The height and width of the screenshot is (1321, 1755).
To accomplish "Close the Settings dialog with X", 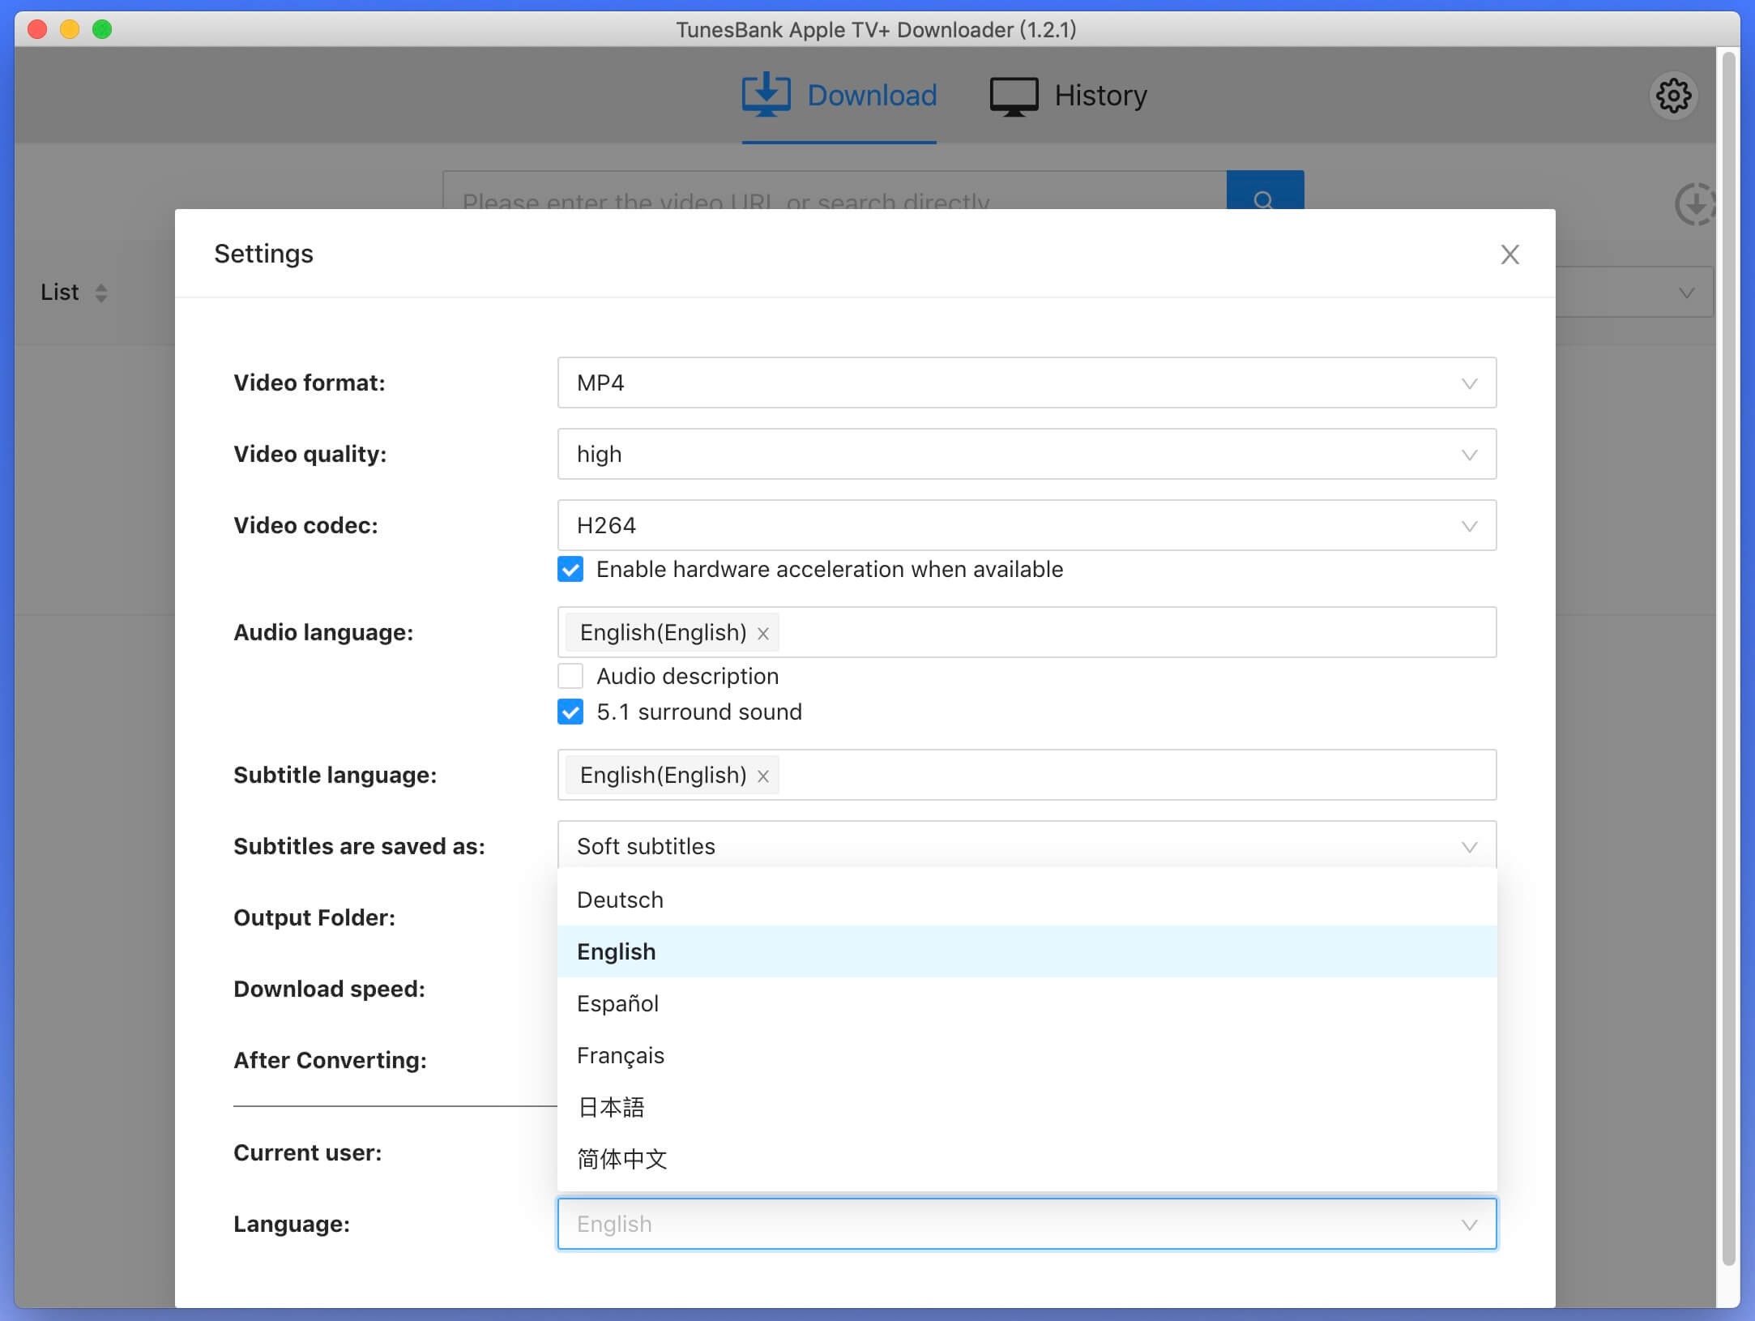I will coord(1509,254).
